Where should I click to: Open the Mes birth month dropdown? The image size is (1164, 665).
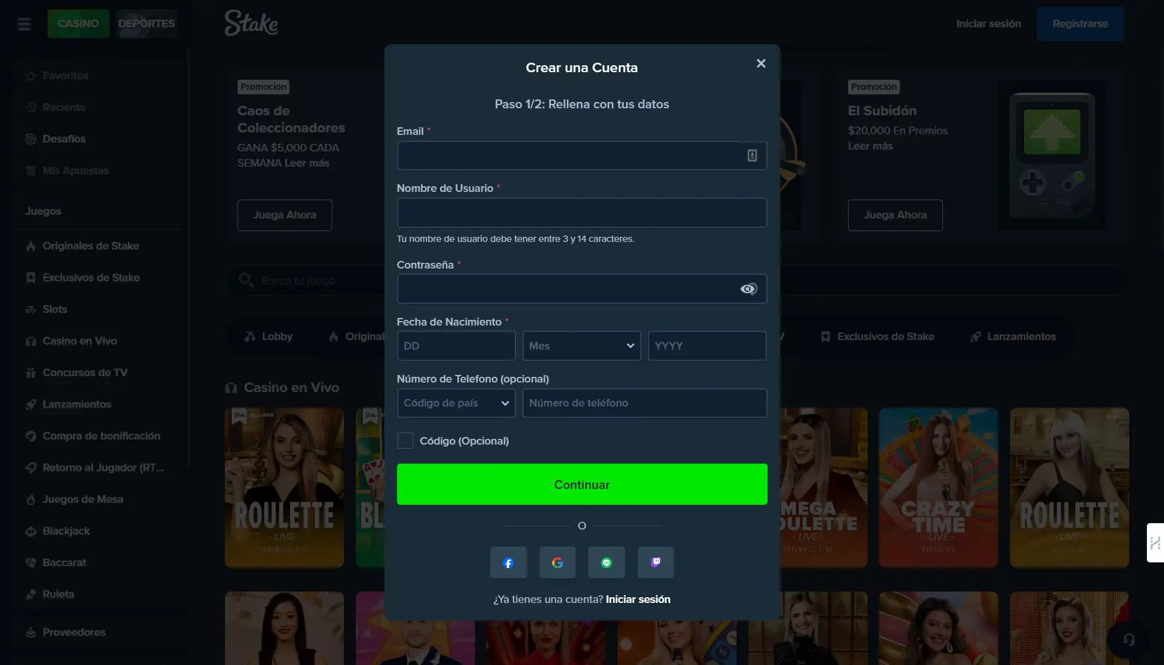[x=581, y=346]
